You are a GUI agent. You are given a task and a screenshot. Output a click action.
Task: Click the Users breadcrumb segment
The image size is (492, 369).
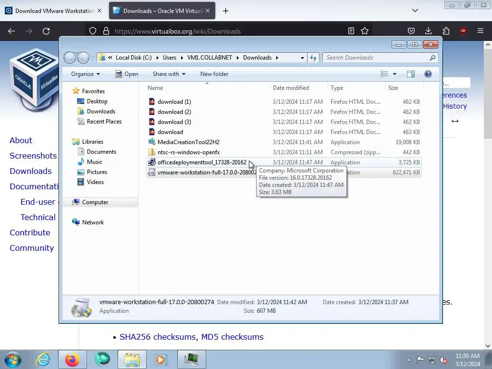tap(170, 58)
